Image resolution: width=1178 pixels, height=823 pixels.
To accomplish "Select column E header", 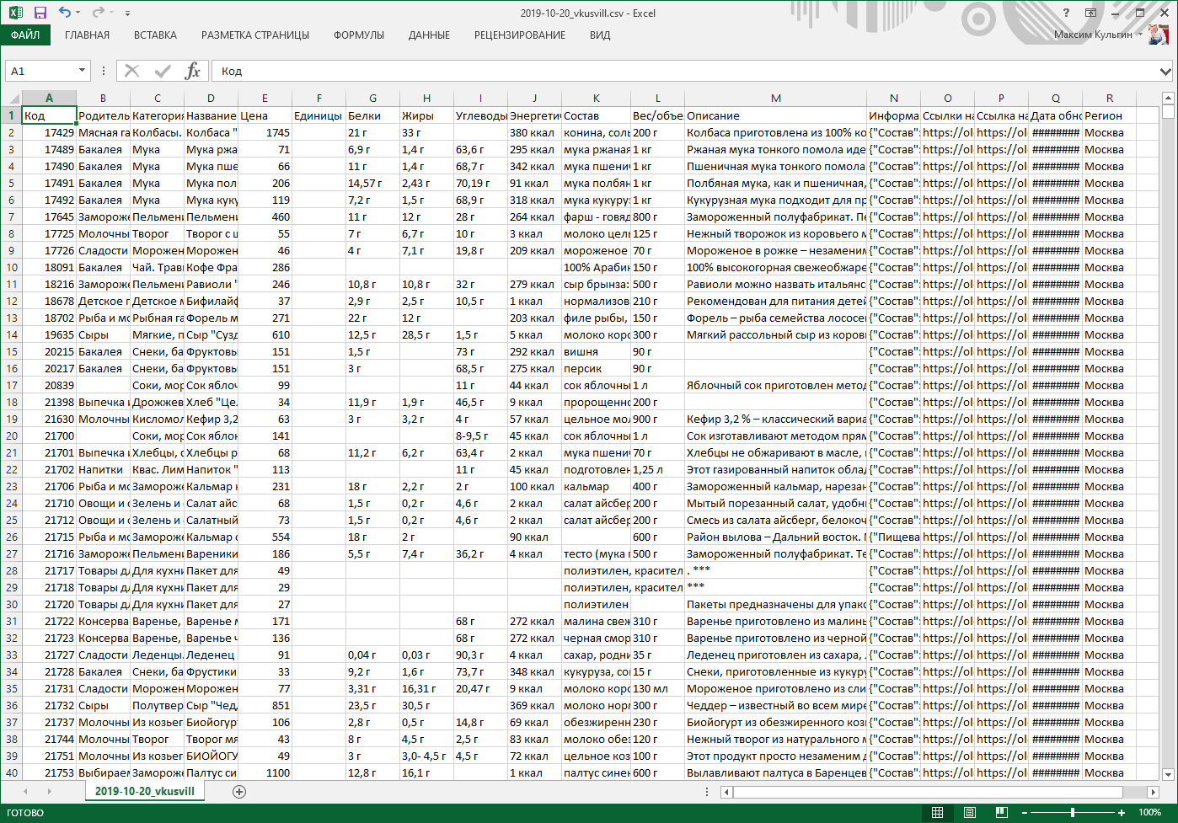I will pos(265,98).
